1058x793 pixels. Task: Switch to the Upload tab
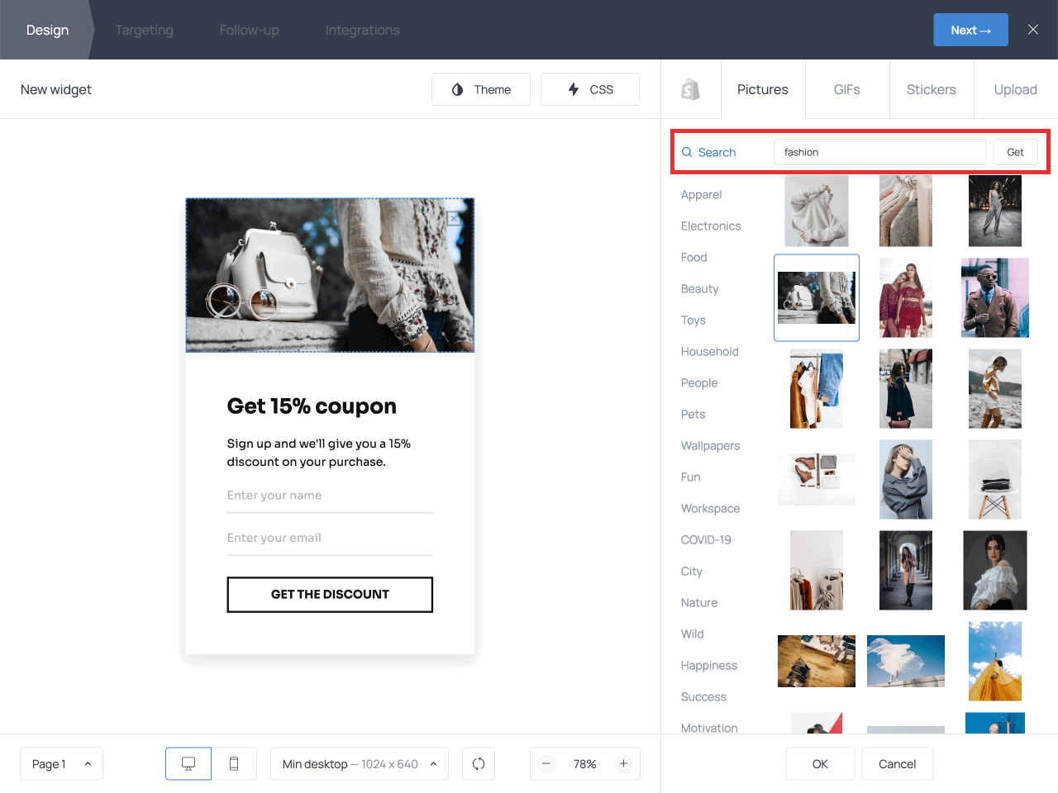coord(1015,88)
